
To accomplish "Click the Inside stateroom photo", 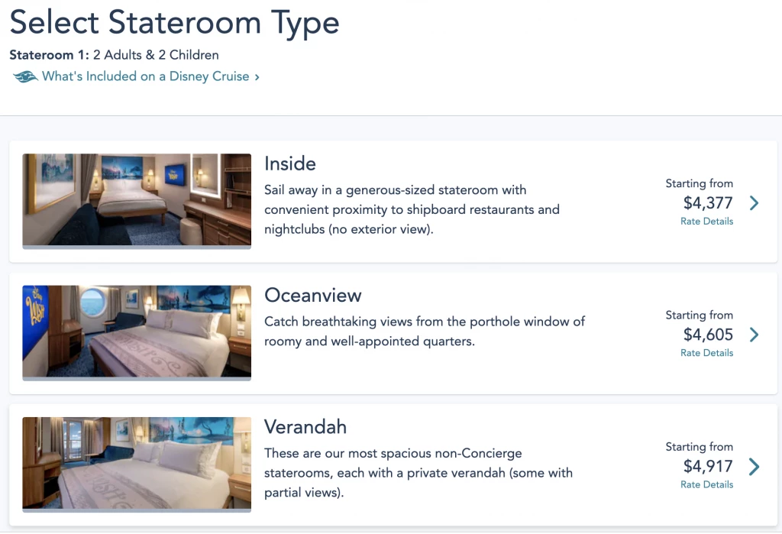I will (137, 201).
